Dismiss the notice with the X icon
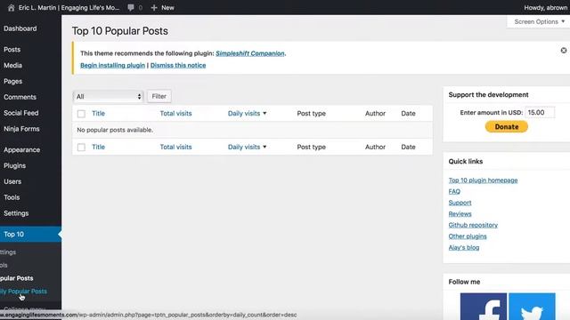The width and height of the screenshot is (570, 320). (564, 51)
